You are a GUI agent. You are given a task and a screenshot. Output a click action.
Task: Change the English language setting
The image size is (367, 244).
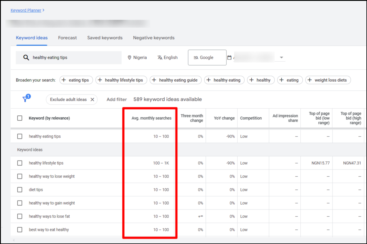[x=167, y=57]
